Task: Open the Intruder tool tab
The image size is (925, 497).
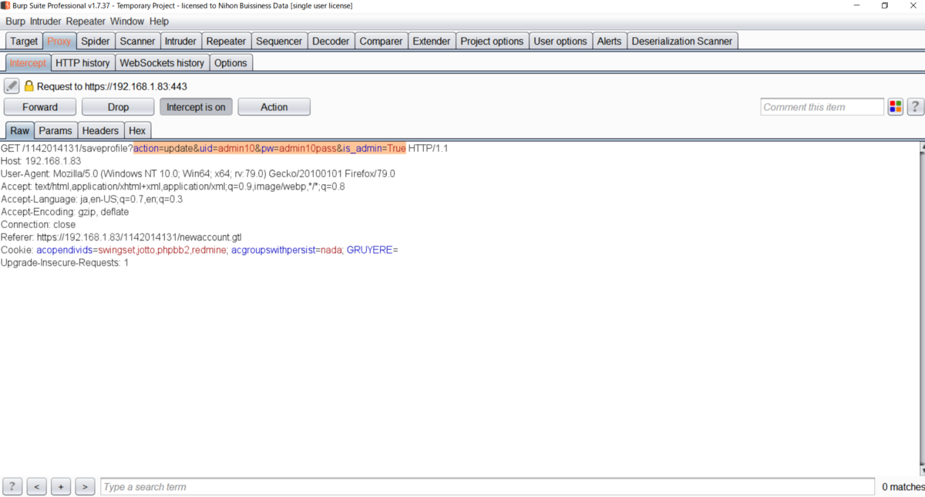Action: 180,41
